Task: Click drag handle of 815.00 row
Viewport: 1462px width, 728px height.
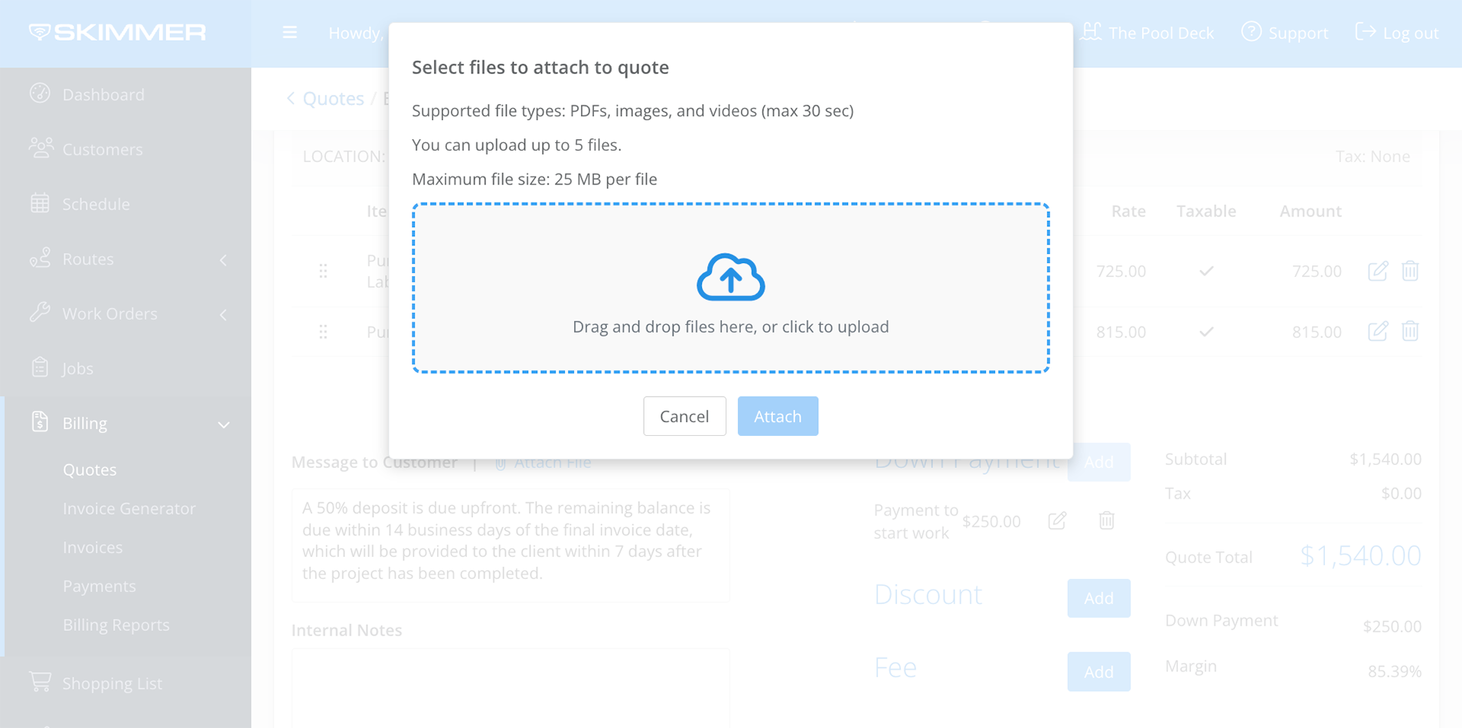Action: coord(323,332)
